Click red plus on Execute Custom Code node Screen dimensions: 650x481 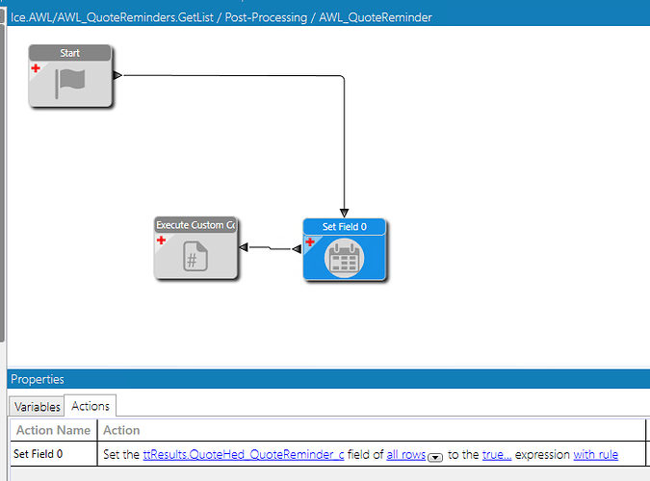tap(161, 240)
